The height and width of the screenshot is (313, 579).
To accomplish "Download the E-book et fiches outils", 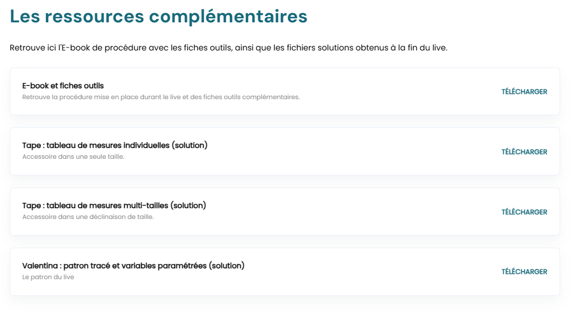I will (524, 92).
